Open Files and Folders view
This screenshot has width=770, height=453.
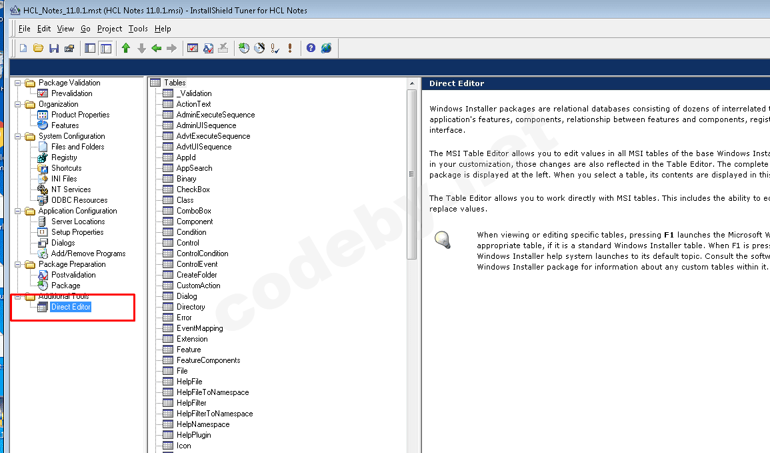coord(77,146)
